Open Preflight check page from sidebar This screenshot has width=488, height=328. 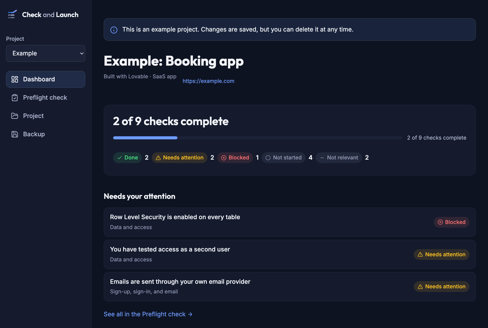(45, 98)
